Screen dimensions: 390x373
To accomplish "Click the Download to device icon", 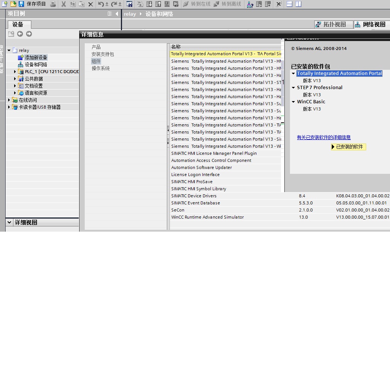I will tap(149, 4).
